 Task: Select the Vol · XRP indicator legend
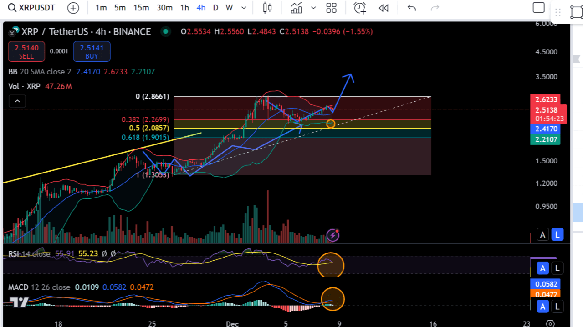pos(24,86)
